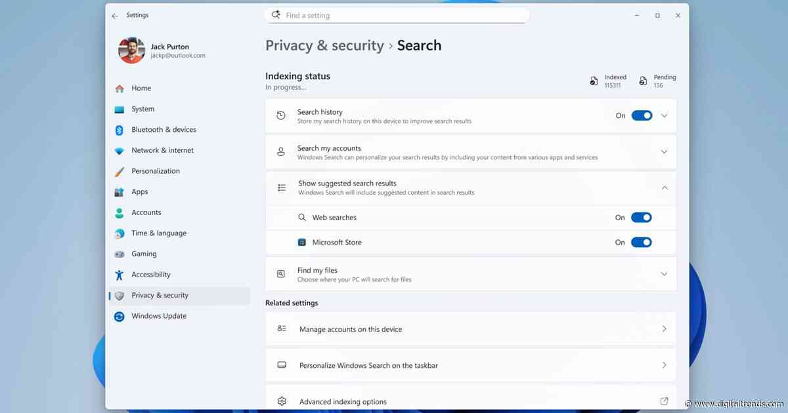788x413 pixels.
Task: Open Manage accounts on this device
Action: coord(471,329)
